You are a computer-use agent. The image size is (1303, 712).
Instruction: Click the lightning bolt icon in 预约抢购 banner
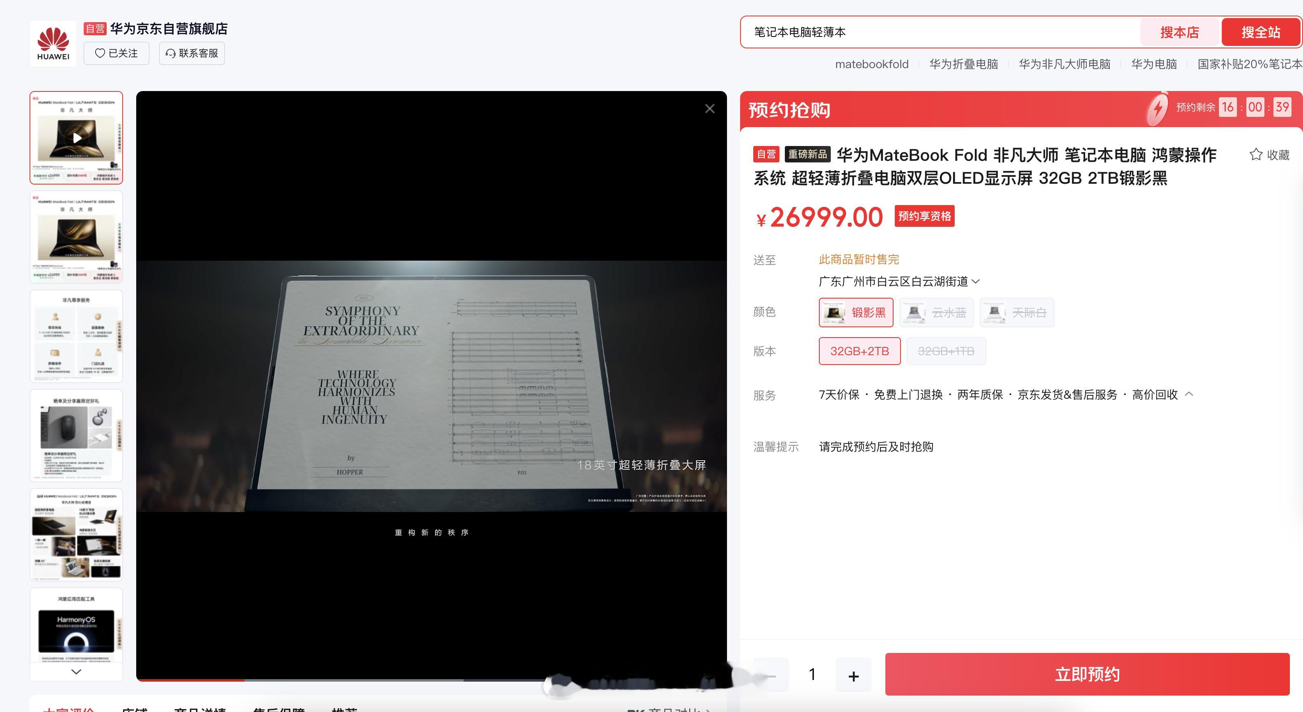(1157, 108)
